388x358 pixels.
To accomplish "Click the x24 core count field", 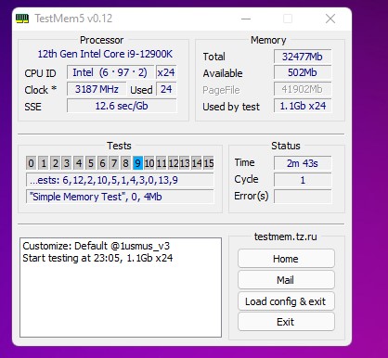I will tap(166, 72).
